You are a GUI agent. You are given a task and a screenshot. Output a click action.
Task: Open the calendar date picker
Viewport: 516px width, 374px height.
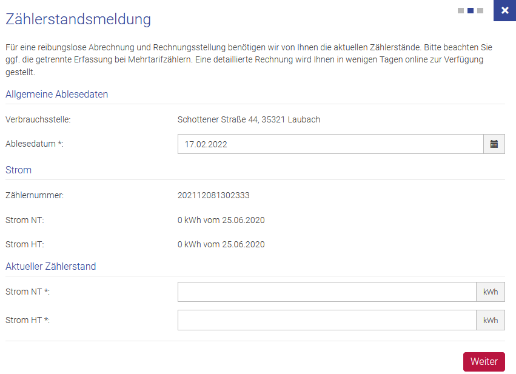click(494, 144)
